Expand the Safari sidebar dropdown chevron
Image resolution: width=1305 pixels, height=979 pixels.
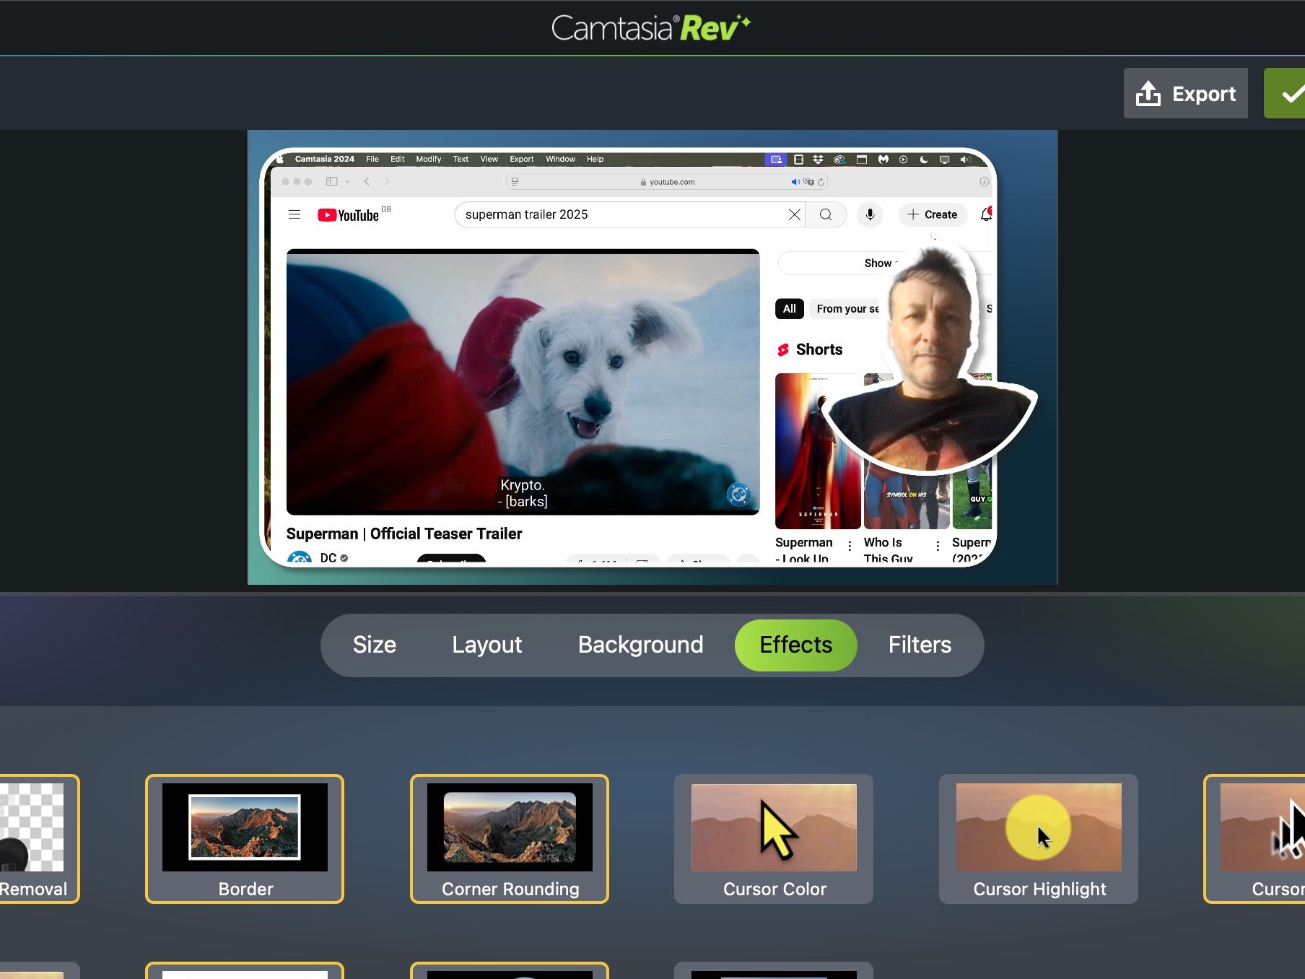click(347, 181)
